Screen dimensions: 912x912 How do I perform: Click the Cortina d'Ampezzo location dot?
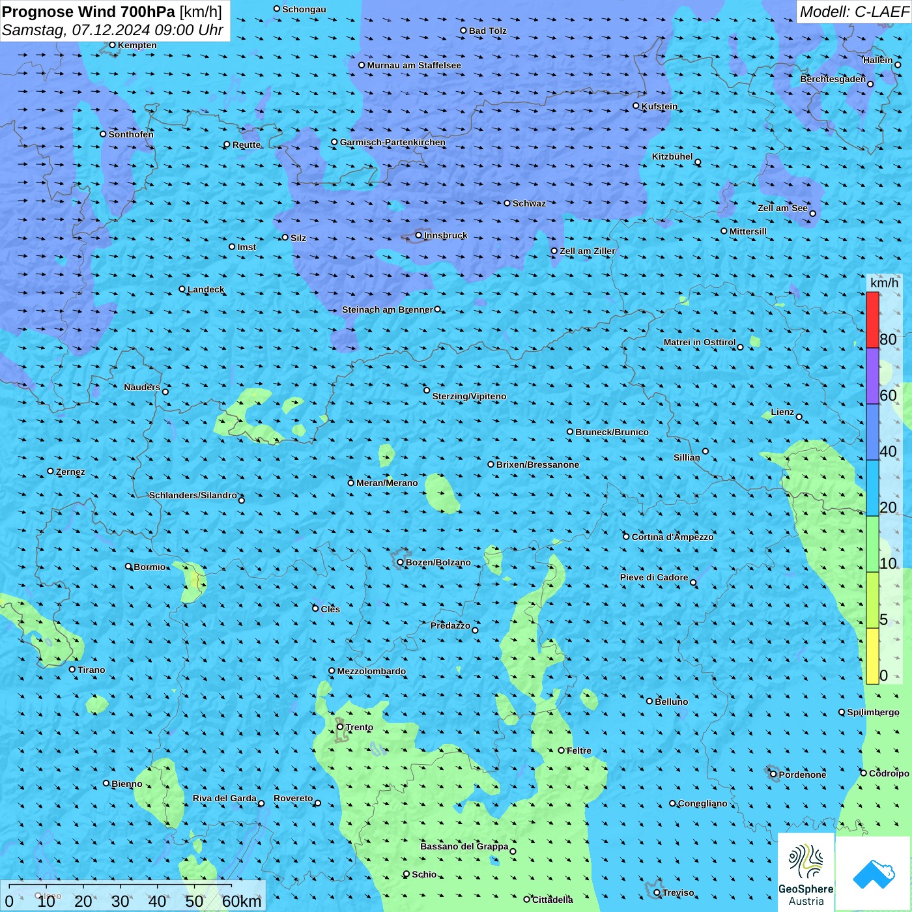(626, 537)
